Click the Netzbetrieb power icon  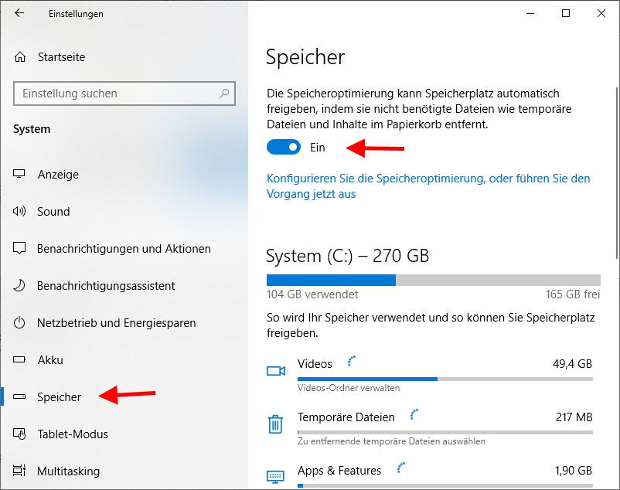click(20, 323)
